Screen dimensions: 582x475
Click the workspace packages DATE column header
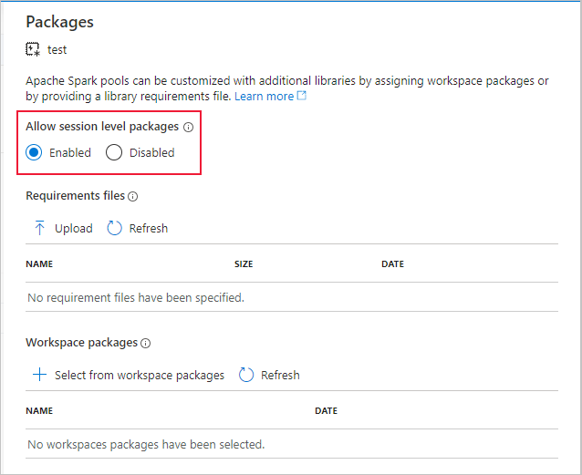[x=326, y=411]
